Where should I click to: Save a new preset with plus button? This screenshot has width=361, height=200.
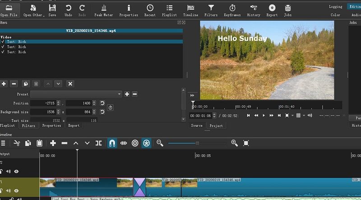(x=127, y=94)
